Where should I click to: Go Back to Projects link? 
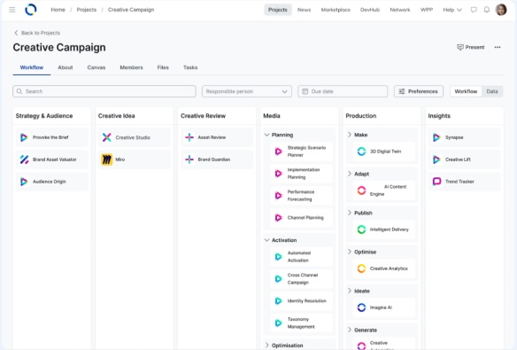pos(37,33)
